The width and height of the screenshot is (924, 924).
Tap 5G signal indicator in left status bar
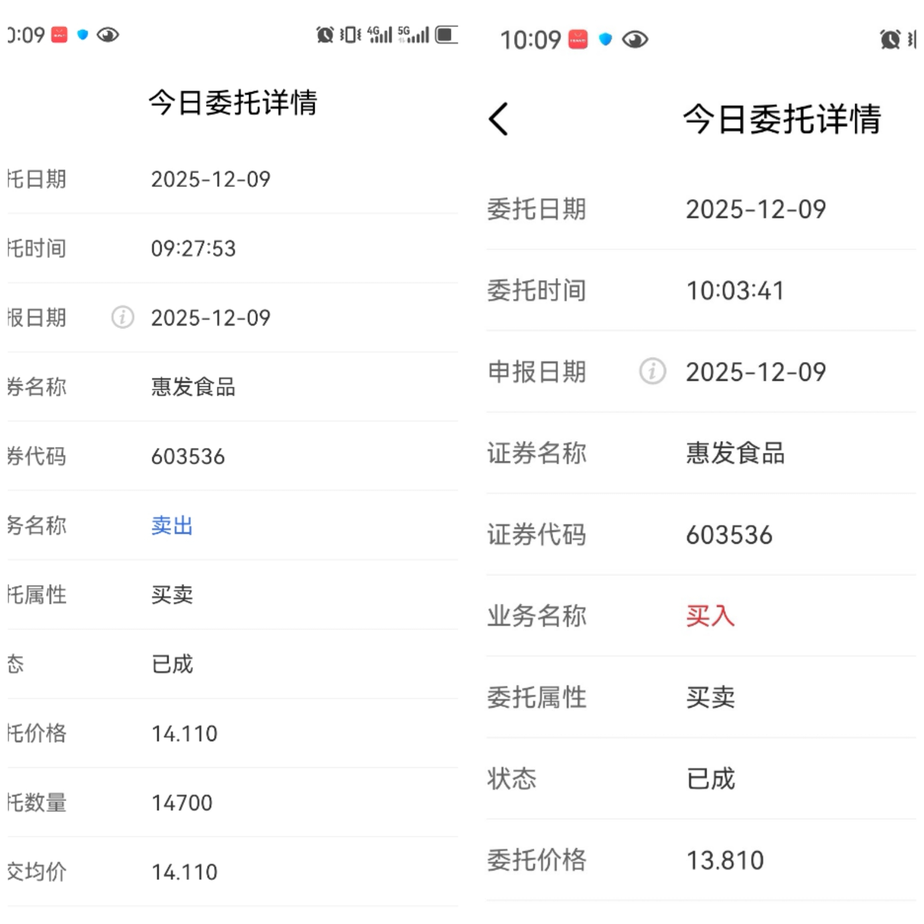tap(413, 35)
